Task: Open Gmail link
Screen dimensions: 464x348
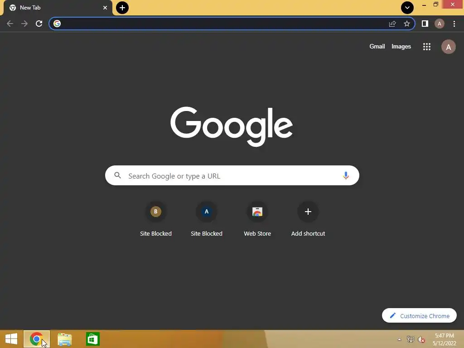Action: coord(377,47)
